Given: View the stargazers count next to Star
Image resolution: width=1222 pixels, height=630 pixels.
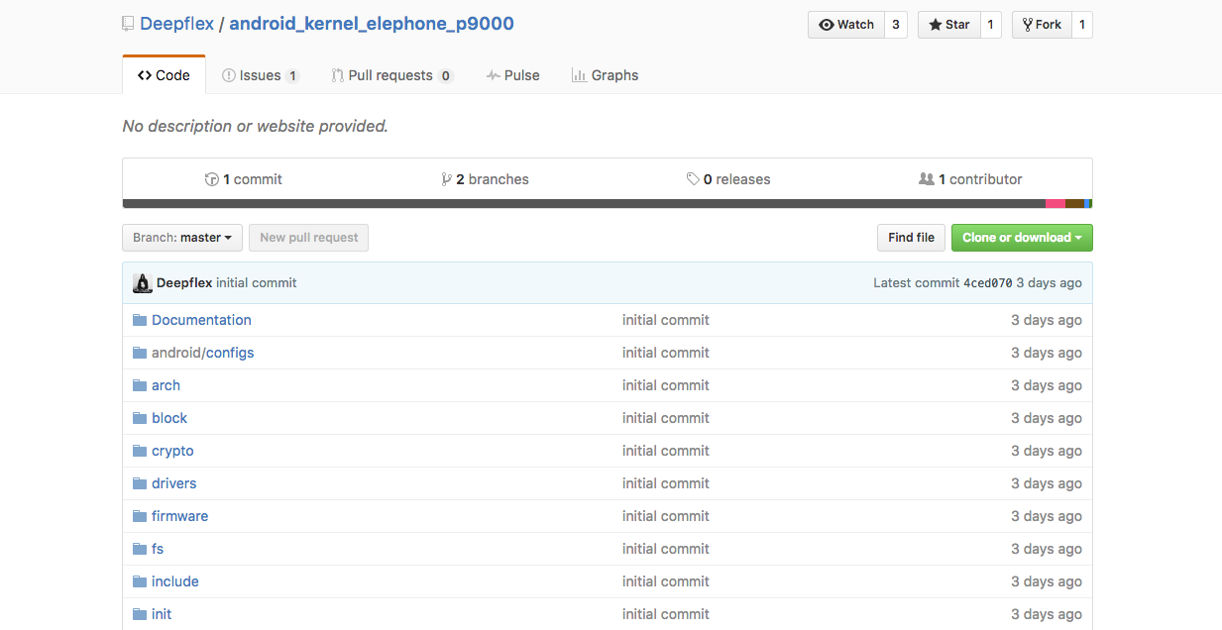Looking at the screenshot, I should [991, 25].
